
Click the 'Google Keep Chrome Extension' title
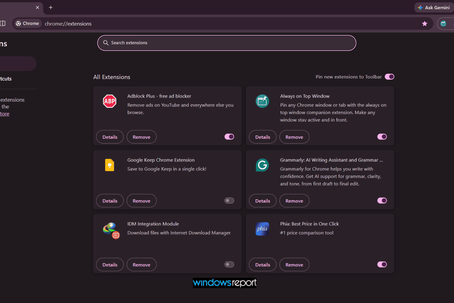click(161, 160)
